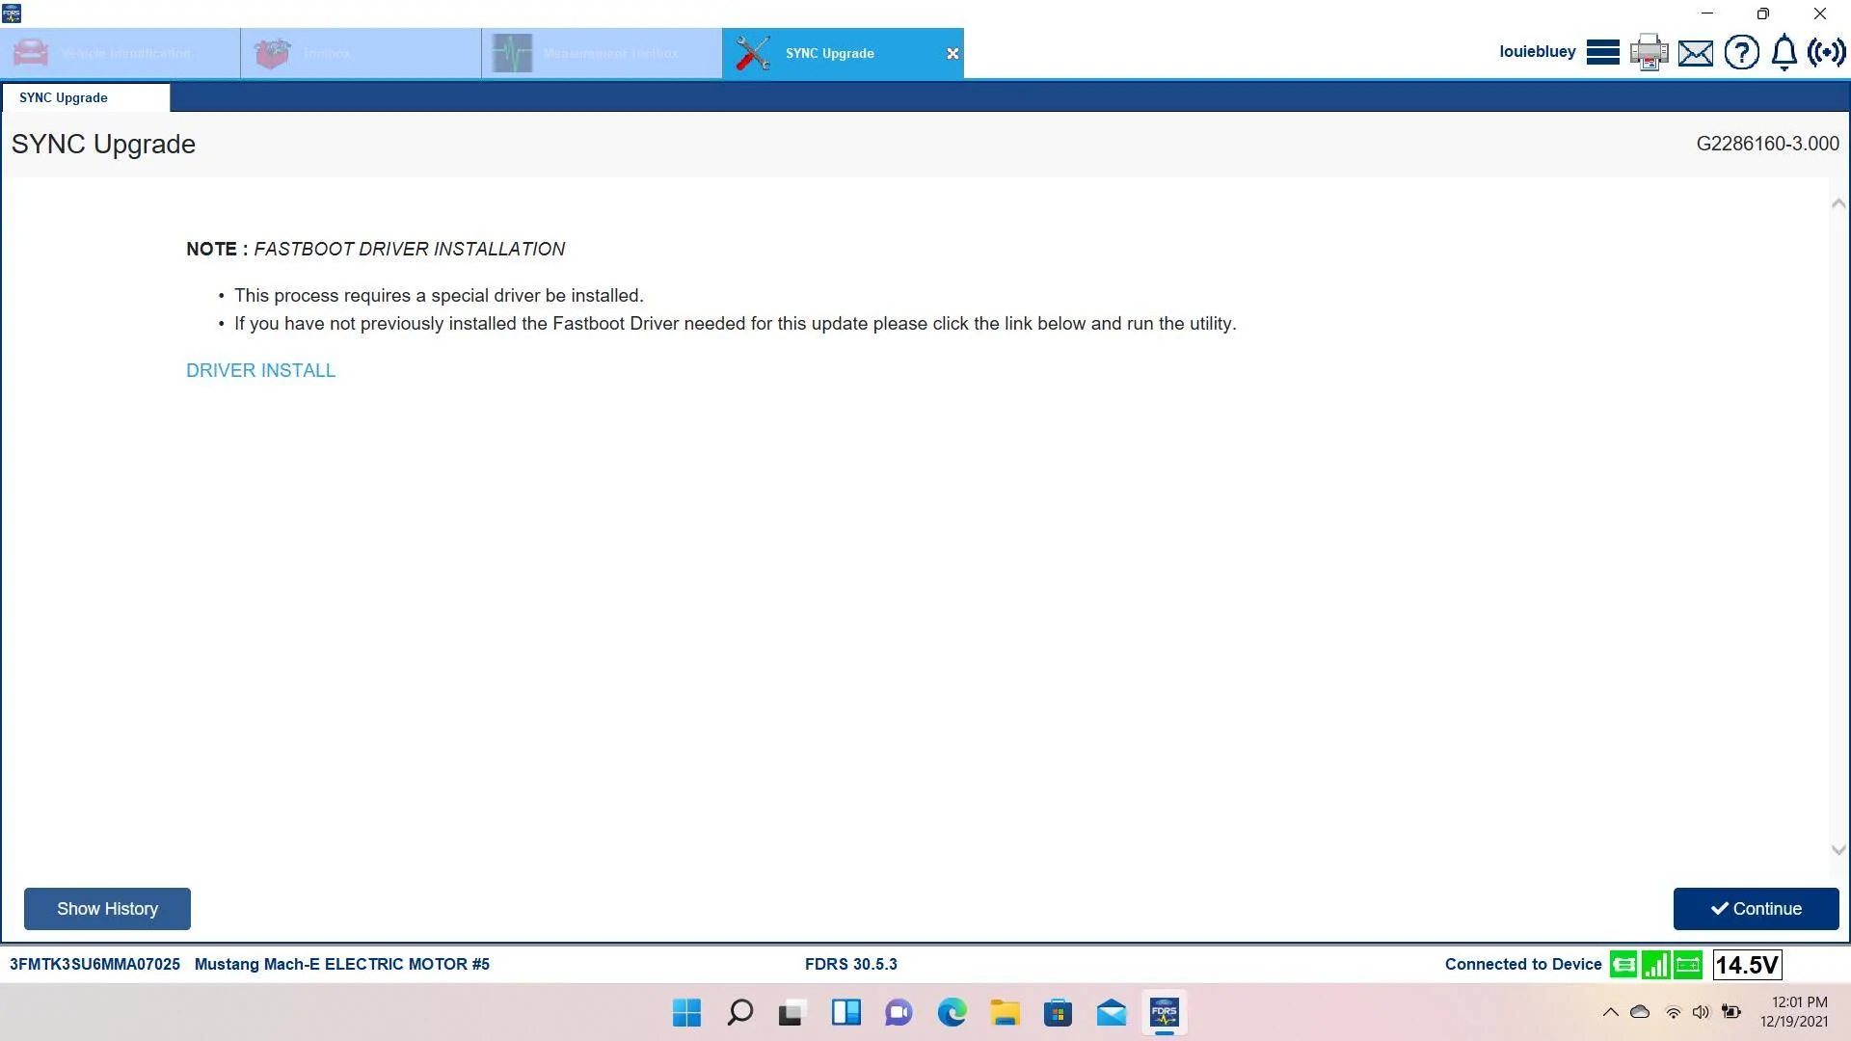Click the green vehicle battery status icon
The width and height of the screenshot is (1851, 1041).
point(1688,965)
